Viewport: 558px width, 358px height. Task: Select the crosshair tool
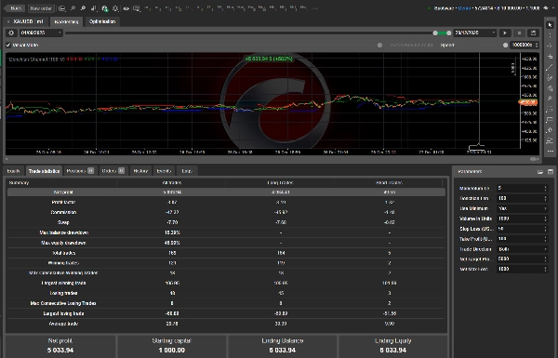coord(551,46)
